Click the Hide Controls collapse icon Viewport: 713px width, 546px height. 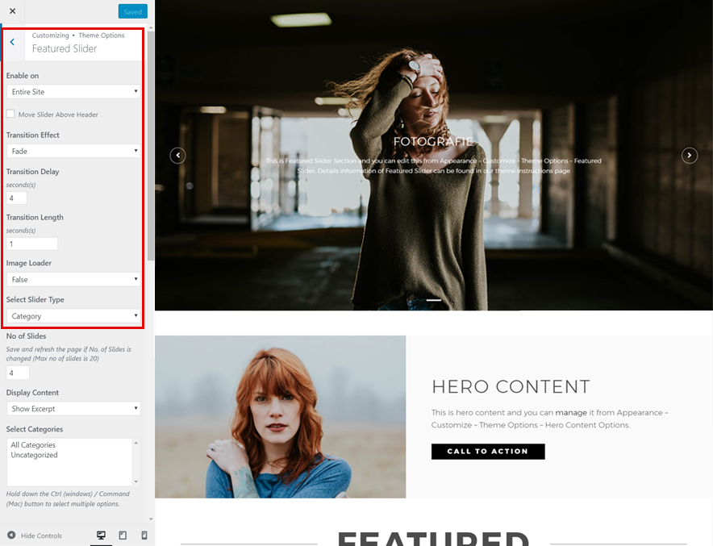click(x=12, y=535)
